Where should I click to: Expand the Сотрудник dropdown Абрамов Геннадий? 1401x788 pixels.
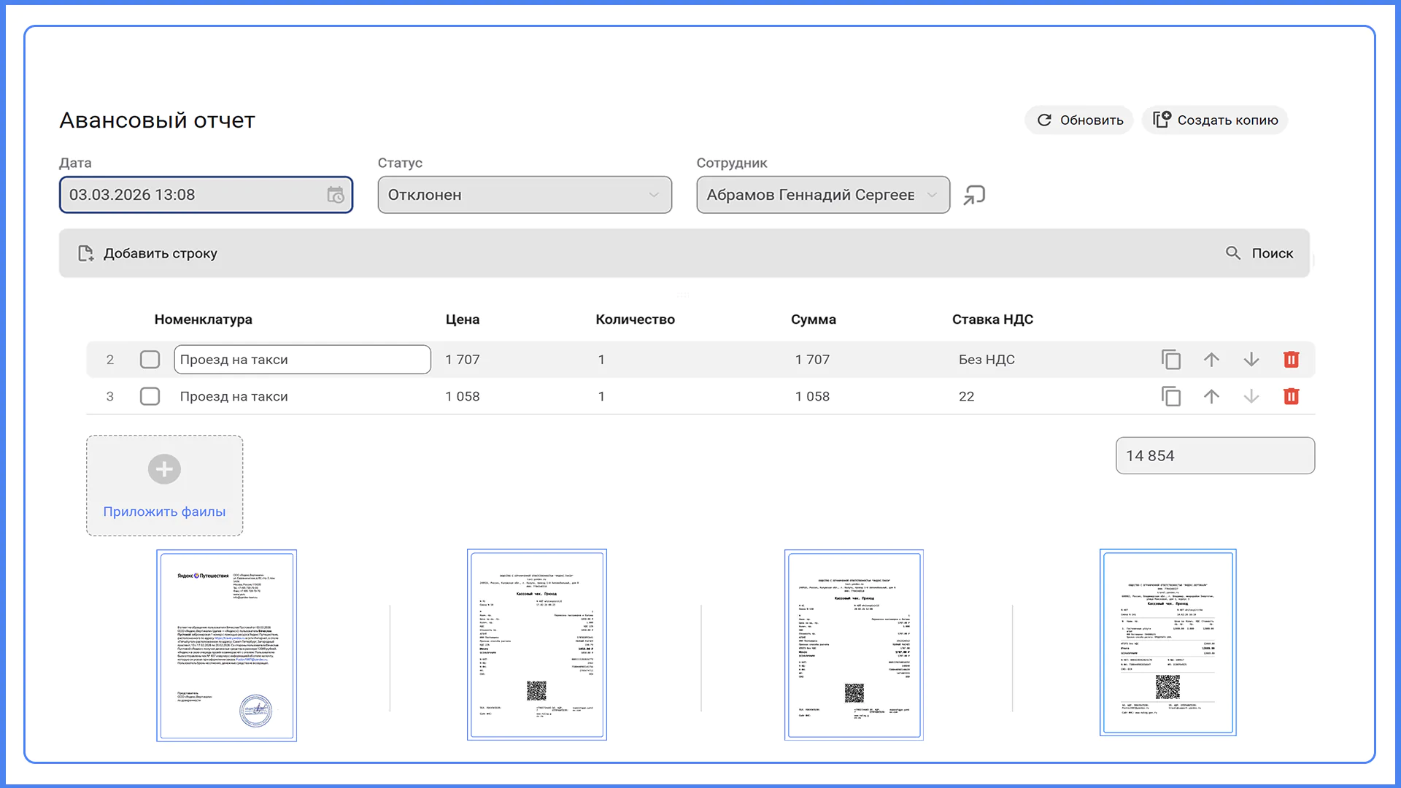[823, 195]
